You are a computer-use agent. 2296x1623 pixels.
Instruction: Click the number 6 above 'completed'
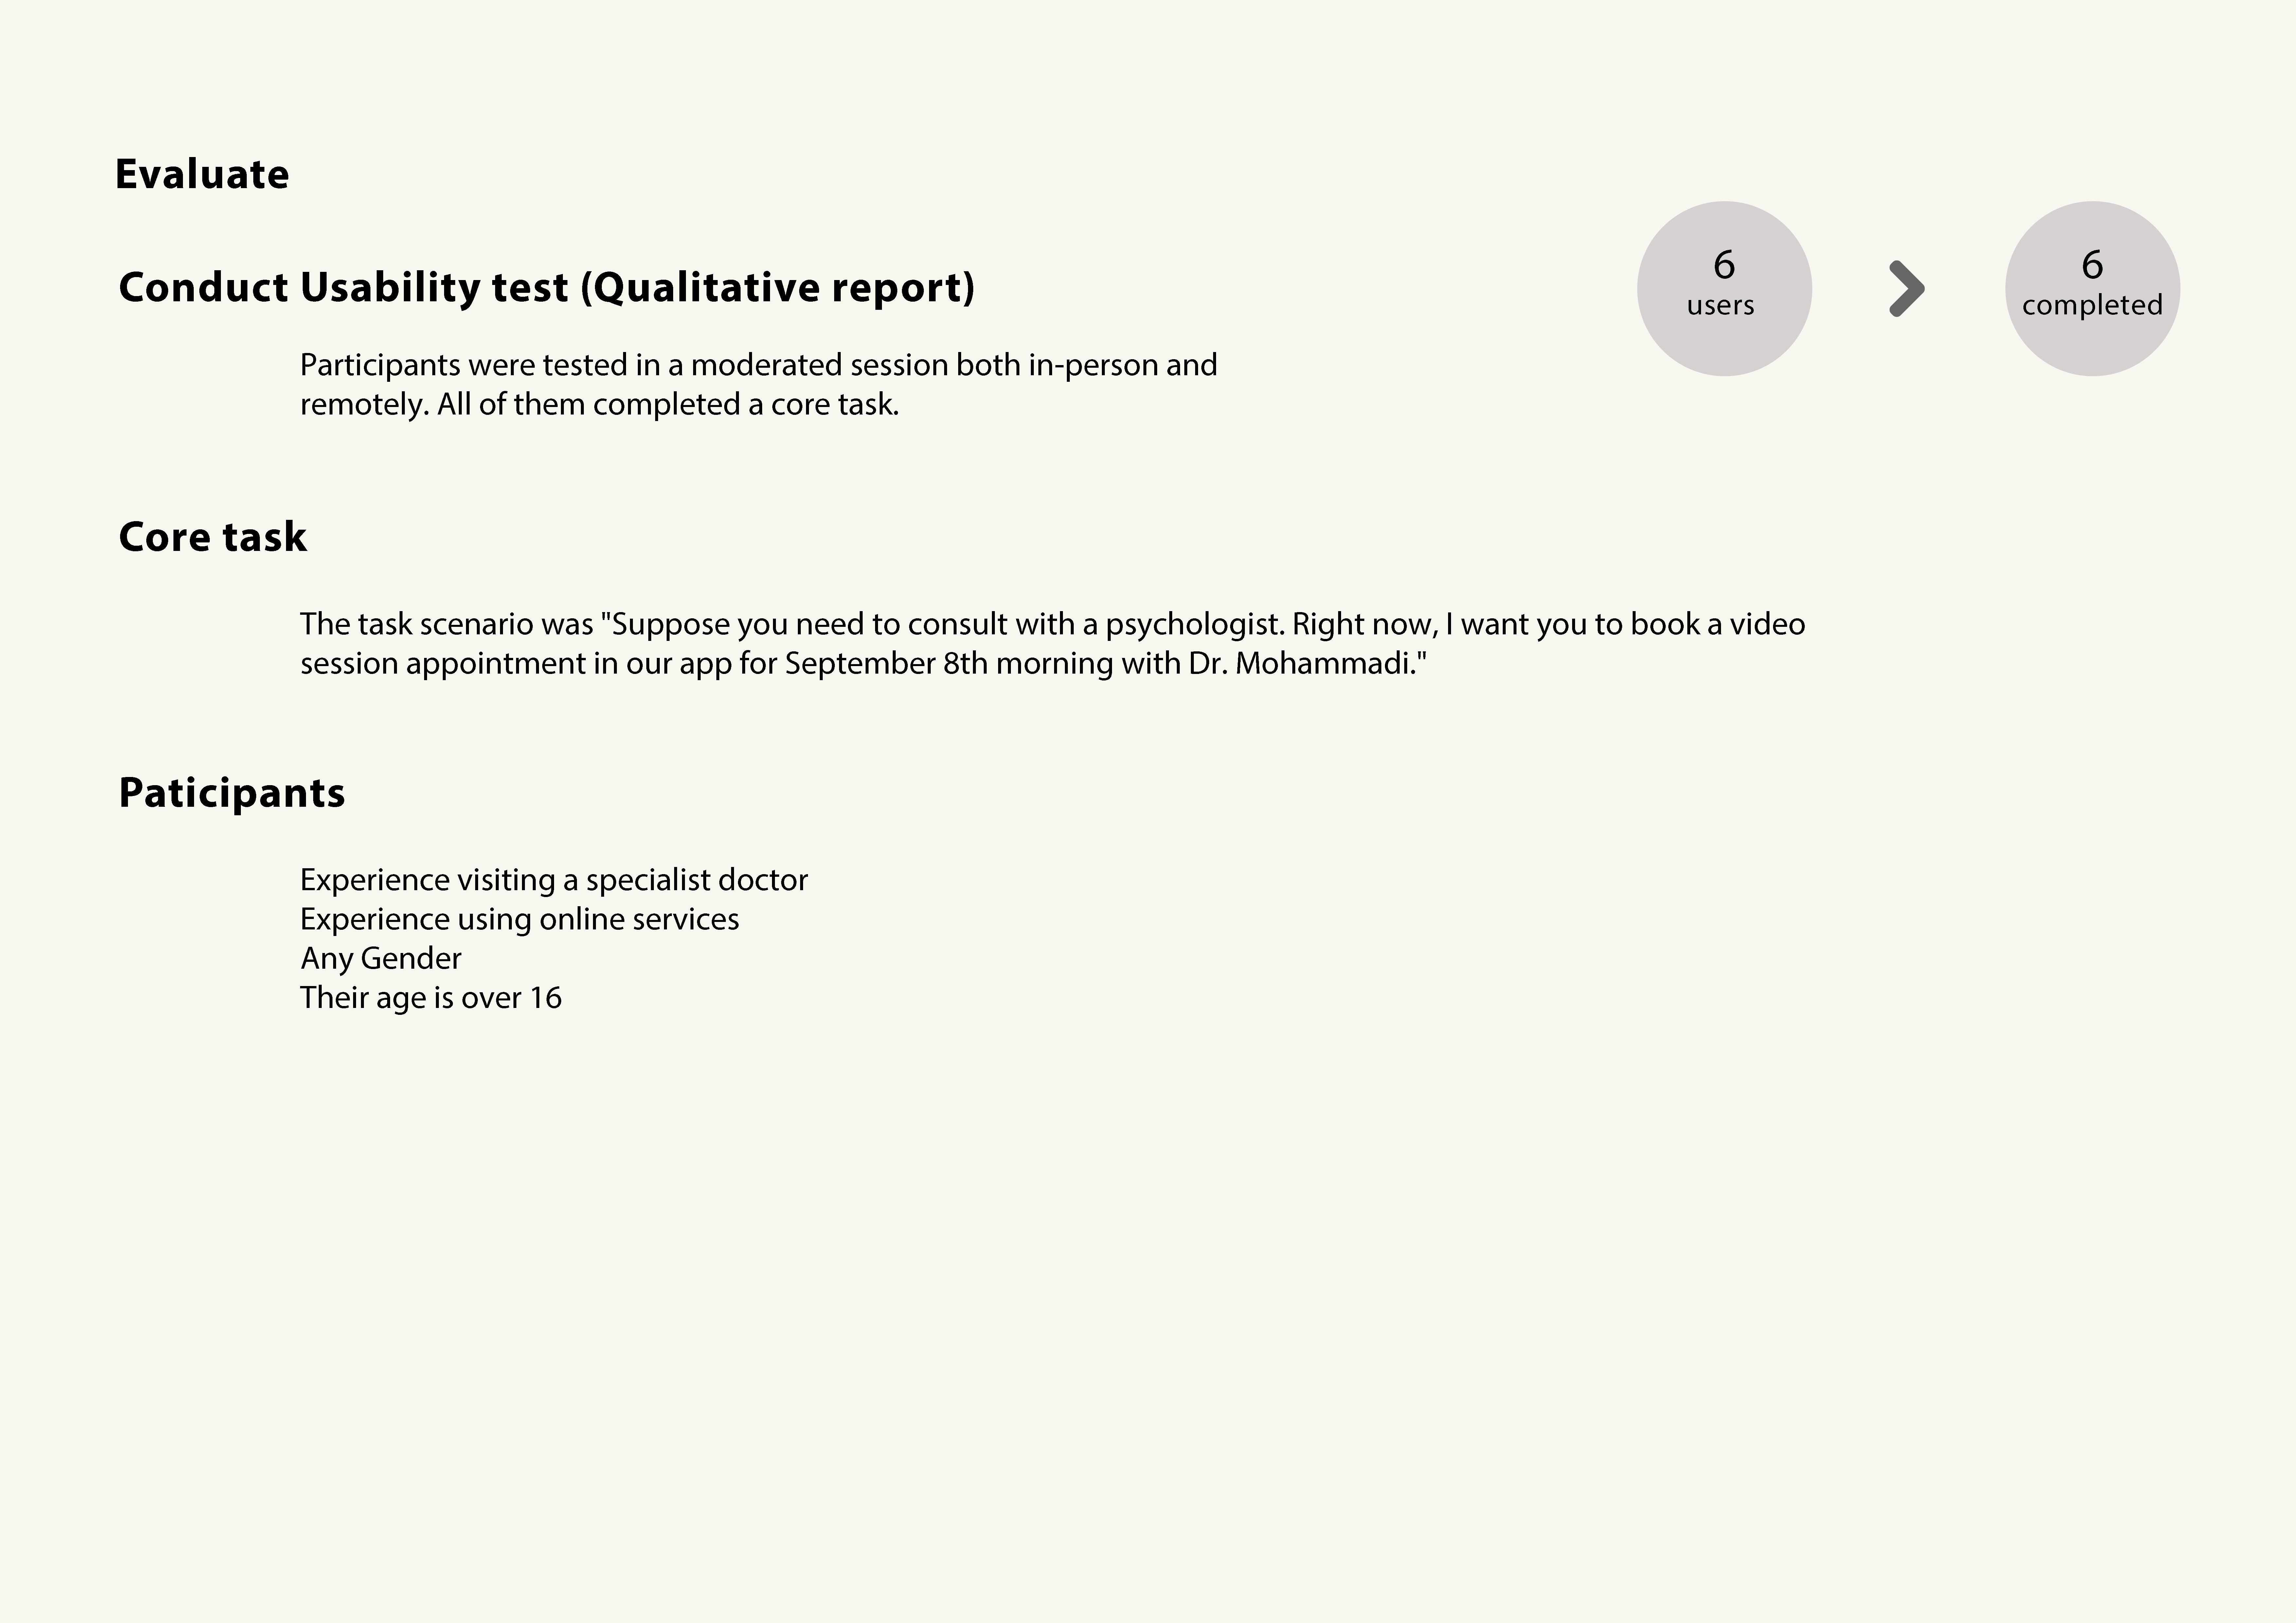pyautogui.click(x=2092, y=265)
